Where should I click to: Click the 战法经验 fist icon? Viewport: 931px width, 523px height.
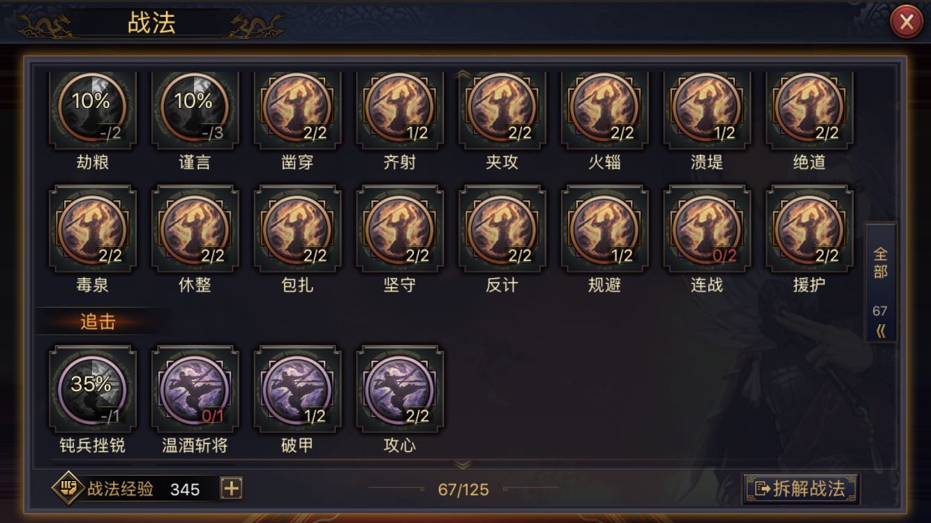(68, 487)
